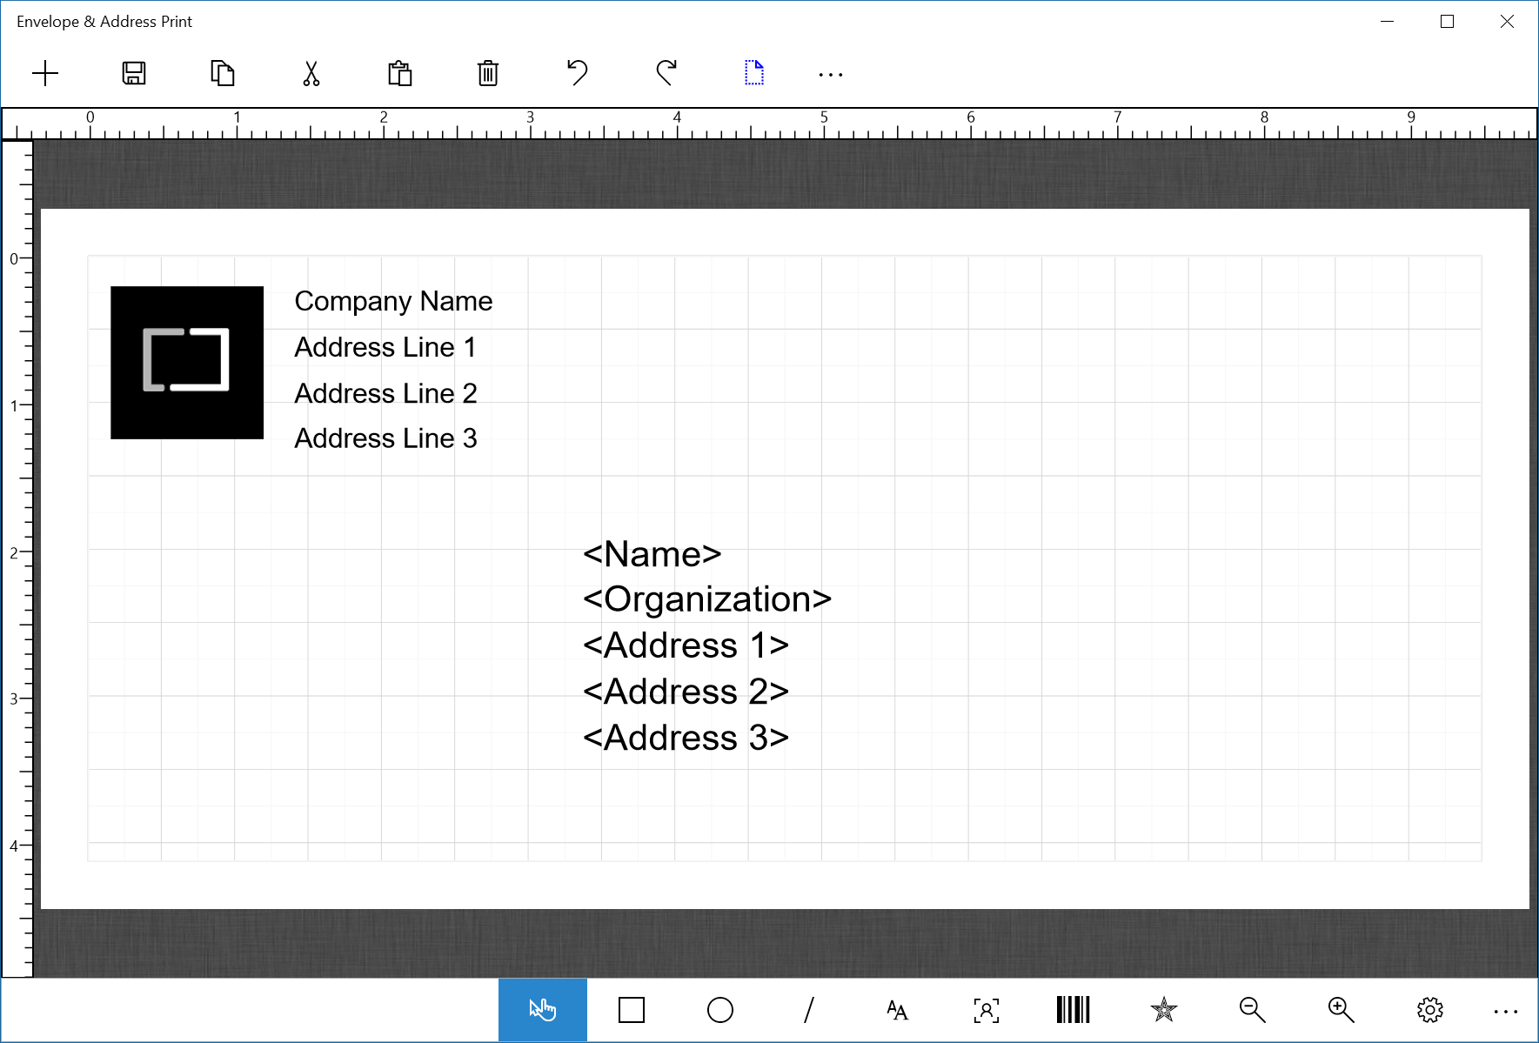Select Address Line 2 text
The height and width of the screenshot is (1043, 1539).
pyautogui.click(x=385, y=393)
